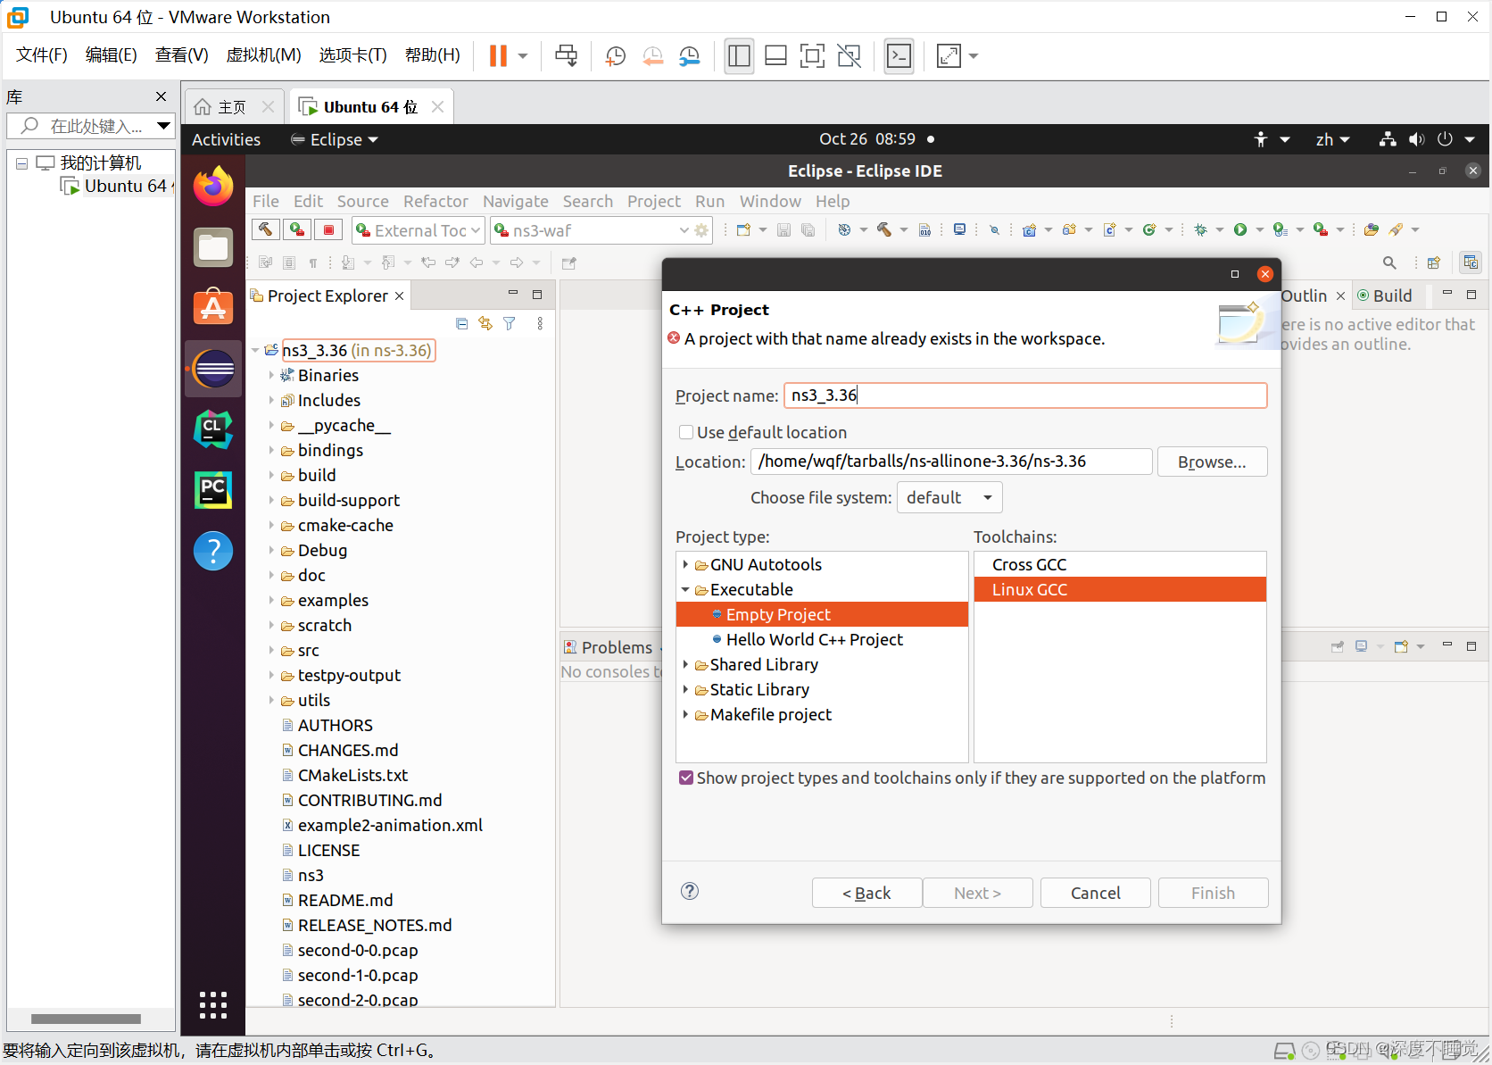The height and width of the screenshot is (1065, 1492).
Task: Open the Refactor menu
Action: pos(435,201)
